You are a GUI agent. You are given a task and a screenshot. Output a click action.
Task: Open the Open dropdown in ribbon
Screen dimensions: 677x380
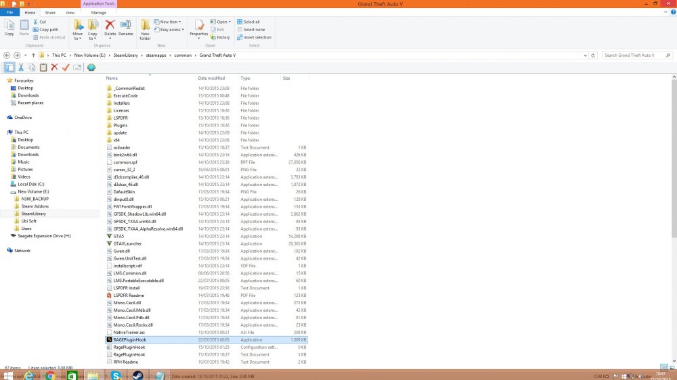click(x=221, y=22)
